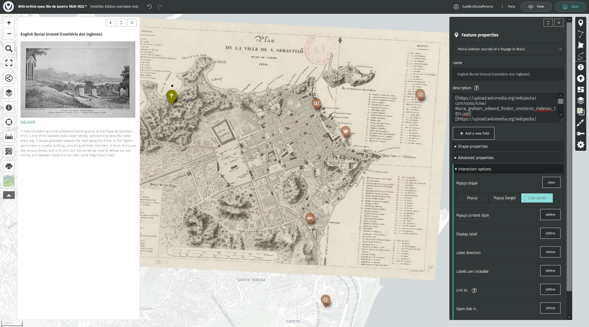Screen dimensions: 589x327
Task: Click the Save button
Action: click(571, 6)
